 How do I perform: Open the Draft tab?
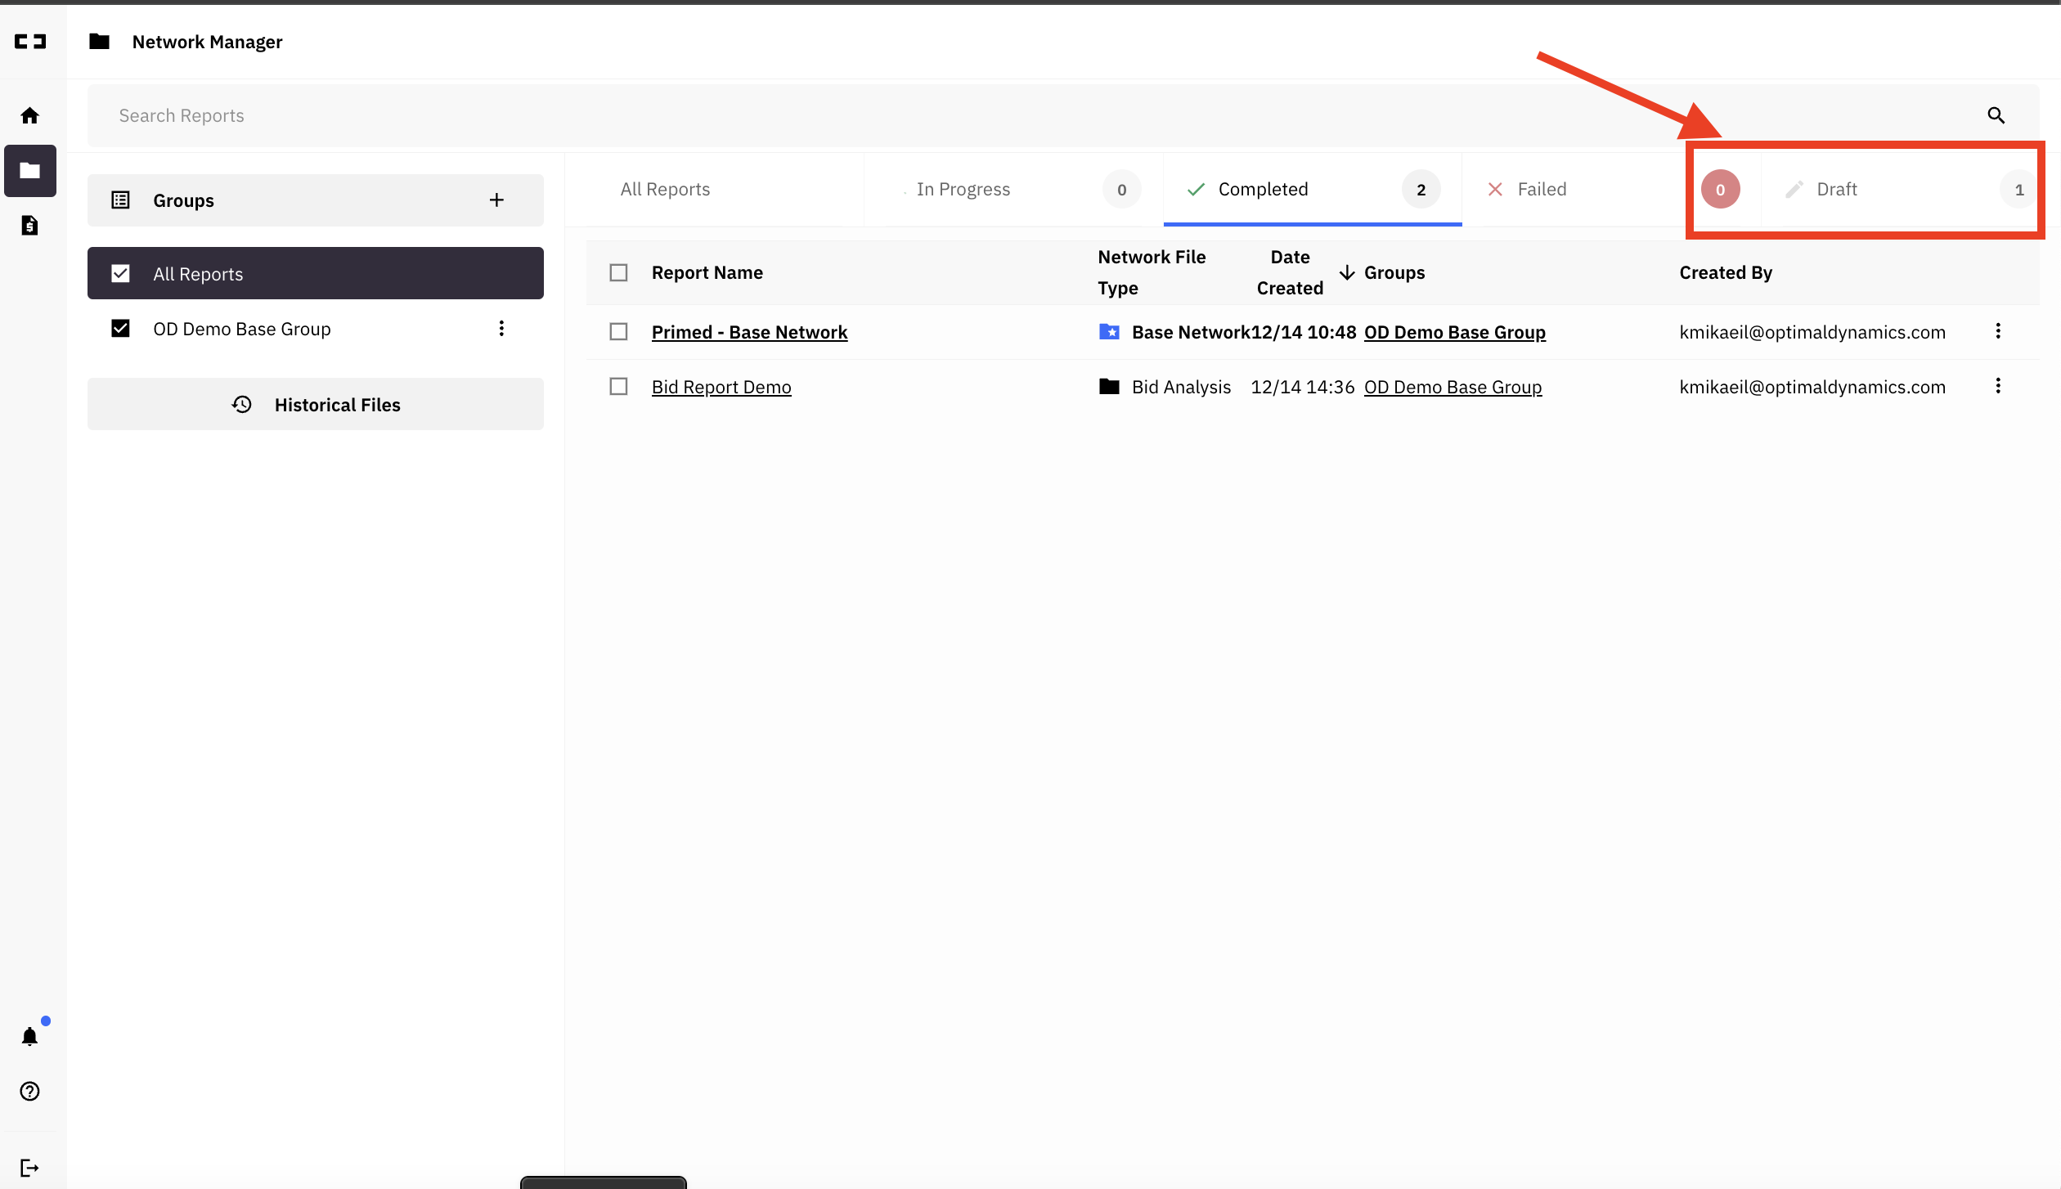(x=1837, y=189)
